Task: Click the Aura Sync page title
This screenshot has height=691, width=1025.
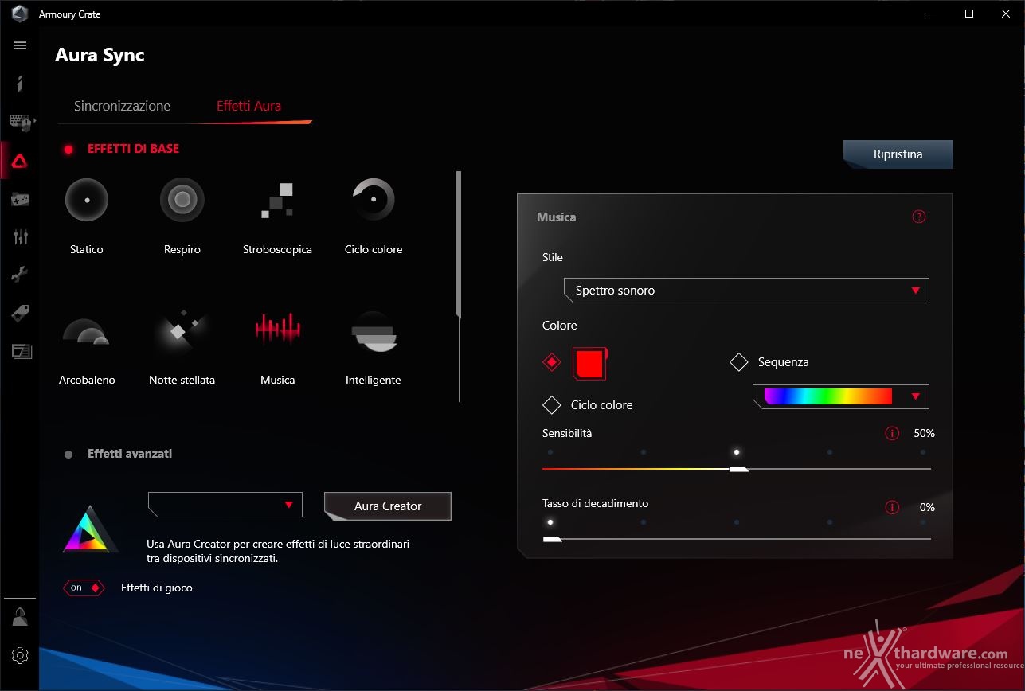Action: tap(100, 56)
